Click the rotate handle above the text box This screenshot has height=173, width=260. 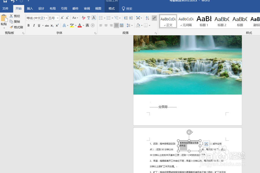pyautogui.click(x=189, y=132)
